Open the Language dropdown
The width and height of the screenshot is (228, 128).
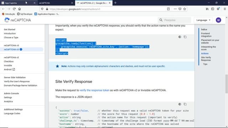(203, 20)
